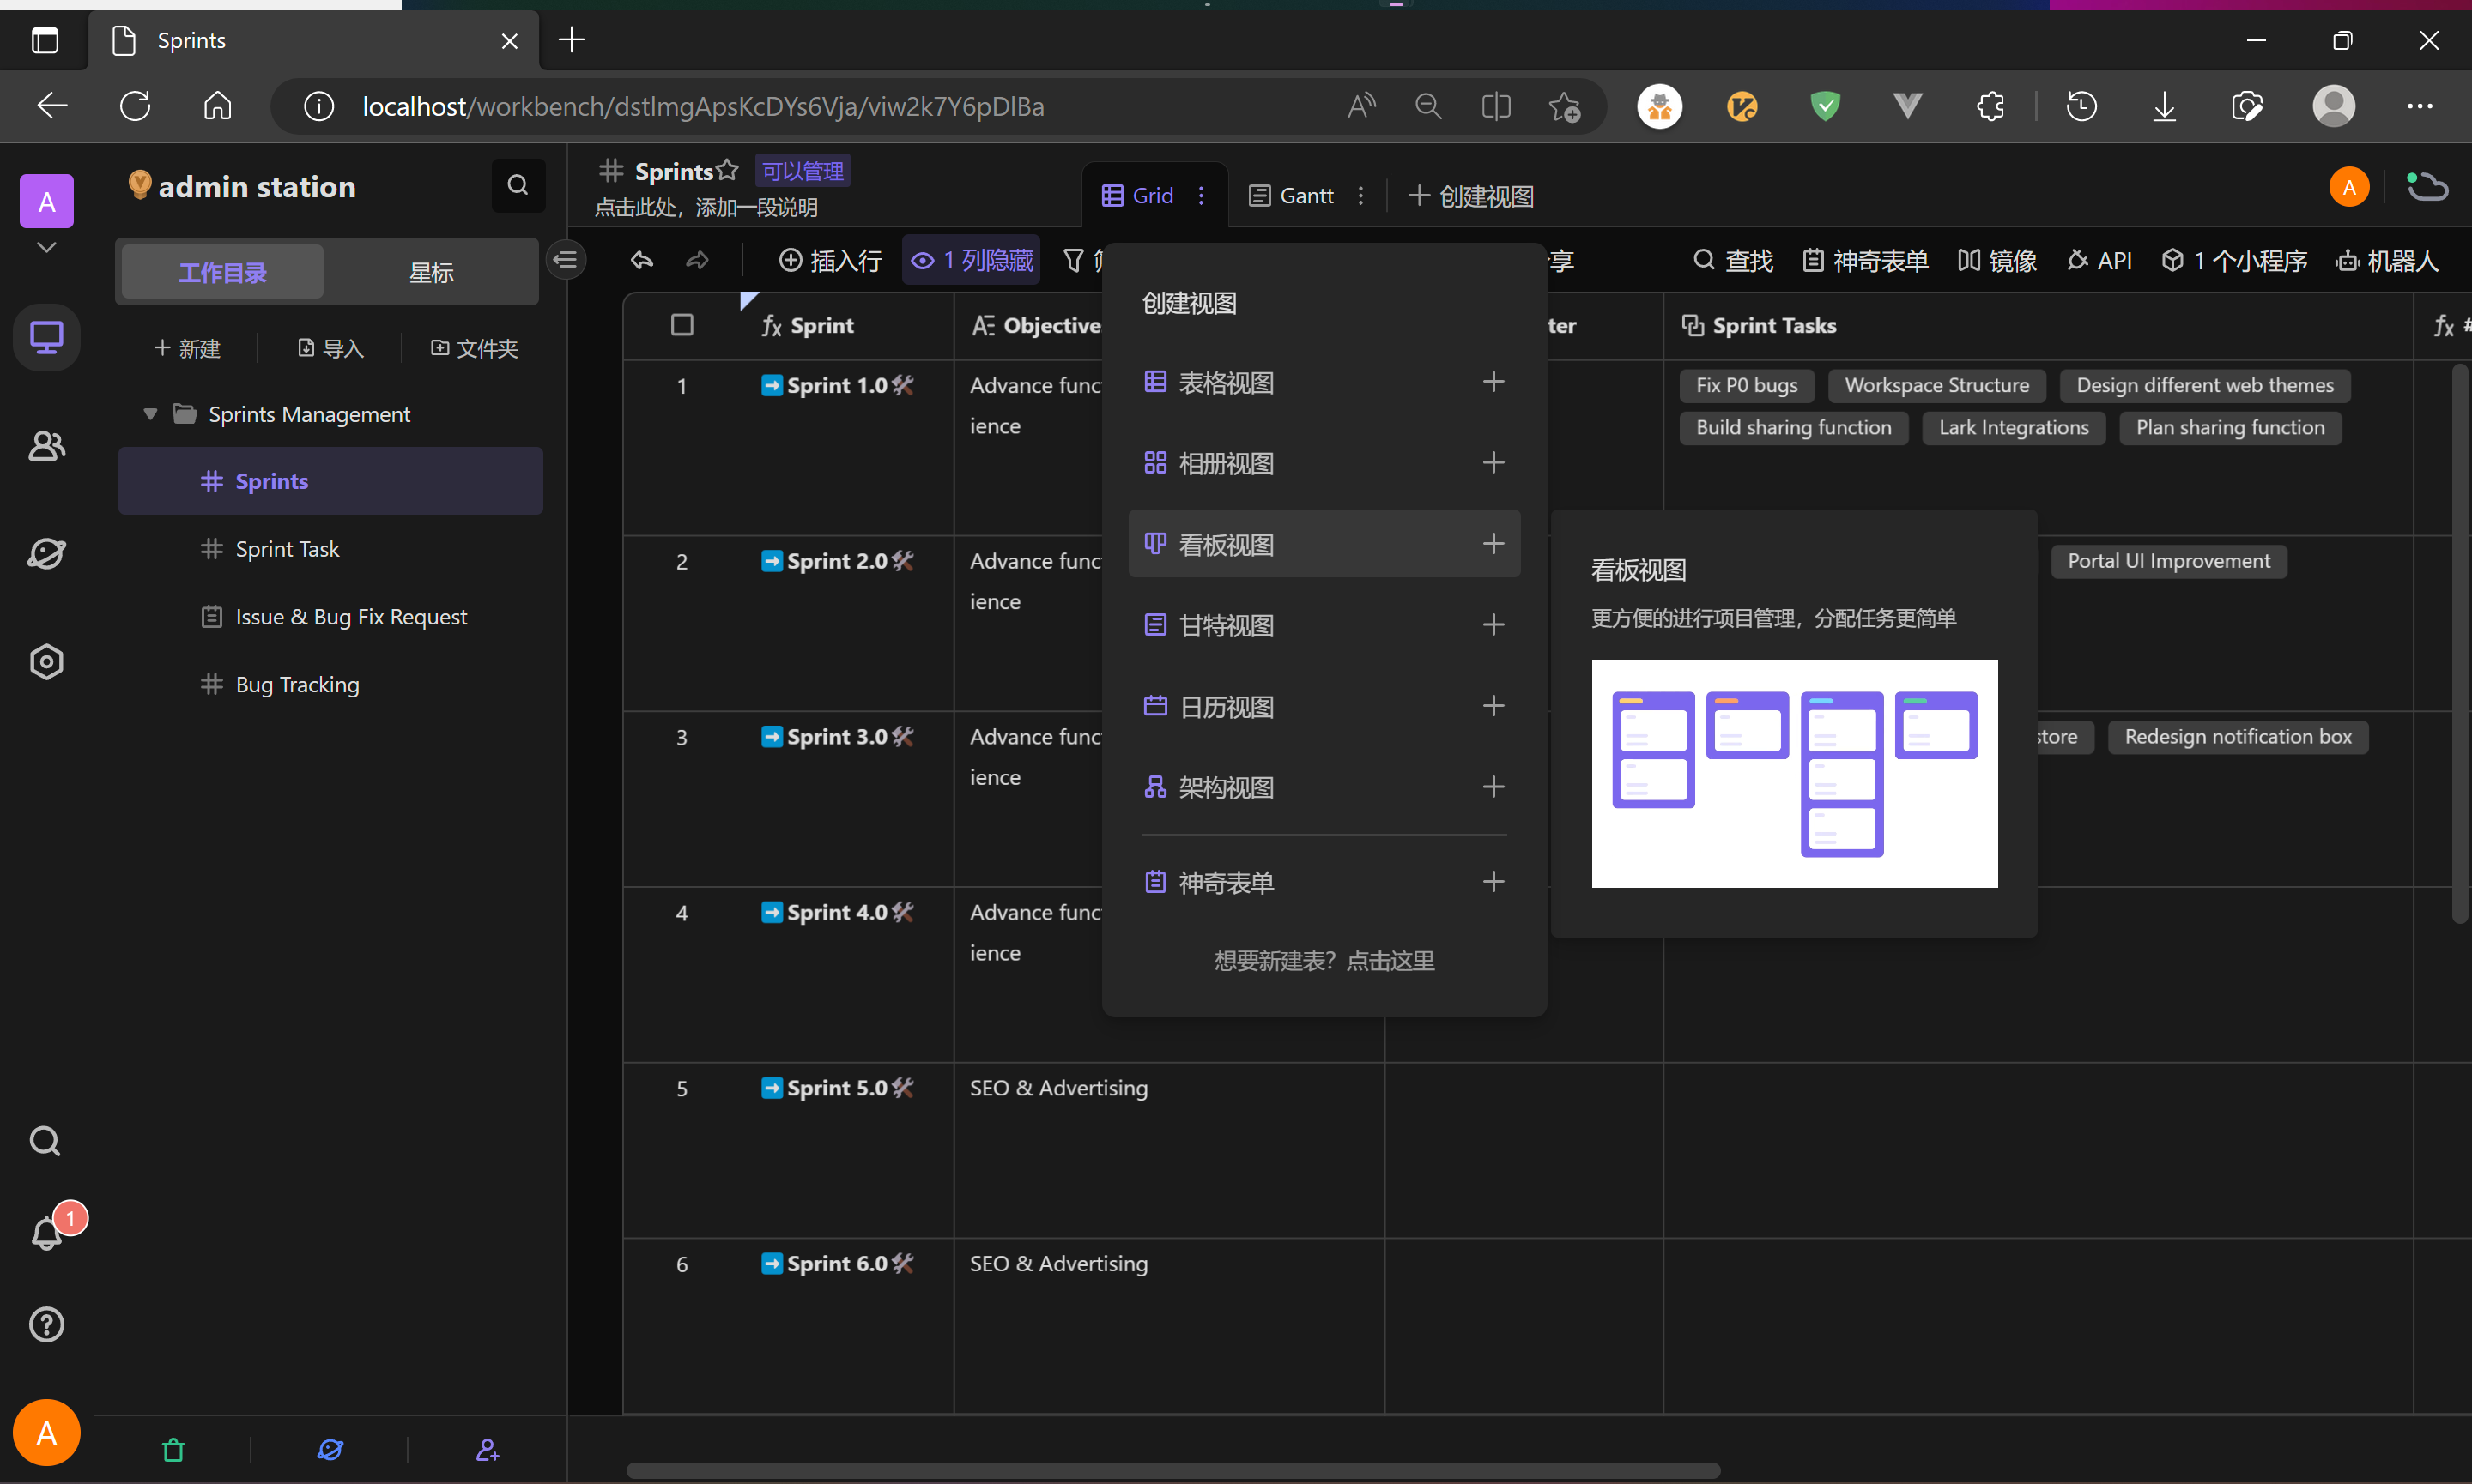Viewport: 2472px width, 1484px height.
Task: Open the trash bin icon
Action: [173, 1449]
